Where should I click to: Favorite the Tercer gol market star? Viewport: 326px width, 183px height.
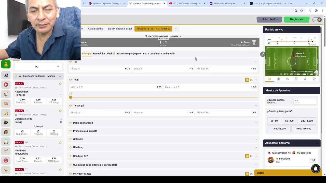71,106
